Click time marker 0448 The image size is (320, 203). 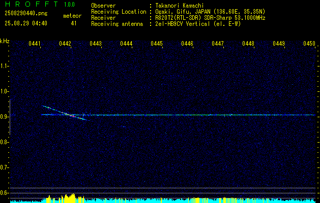(x=248, y=43)
